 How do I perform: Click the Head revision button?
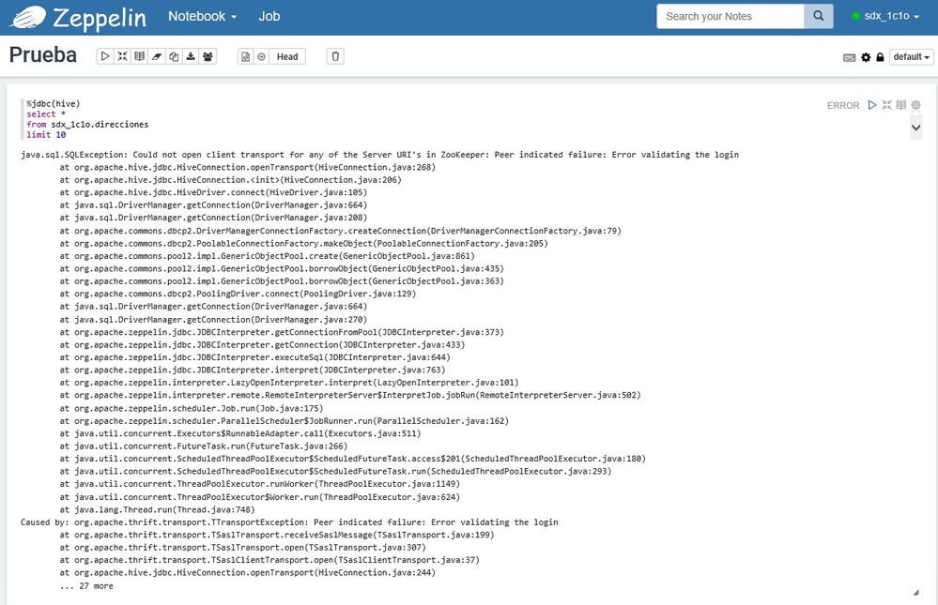click(x=287, y=56)
